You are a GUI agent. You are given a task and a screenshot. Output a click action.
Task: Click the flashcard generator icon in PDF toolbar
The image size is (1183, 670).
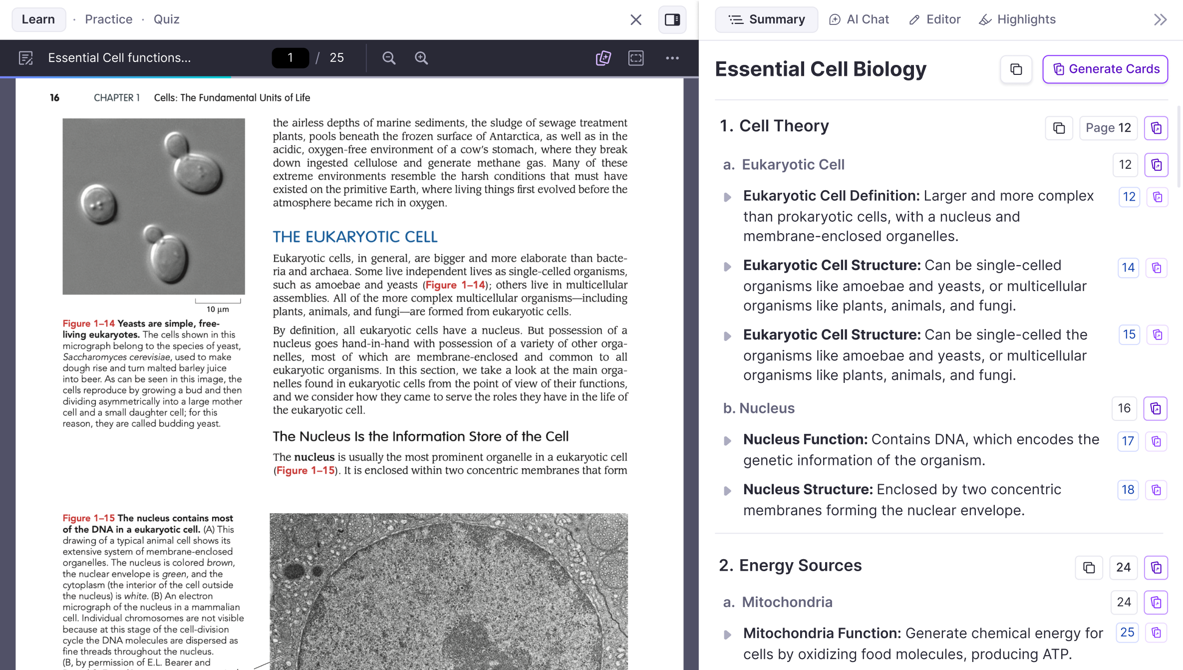(x=603, y=58)
